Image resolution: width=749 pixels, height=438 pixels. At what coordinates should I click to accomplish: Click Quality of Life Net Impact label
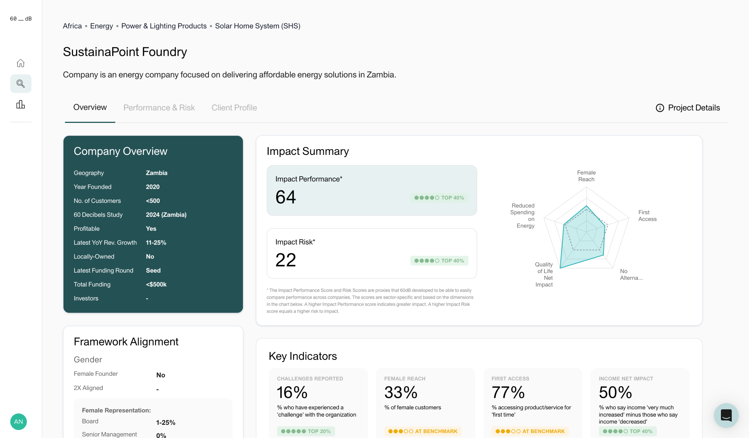pos(544,274)
